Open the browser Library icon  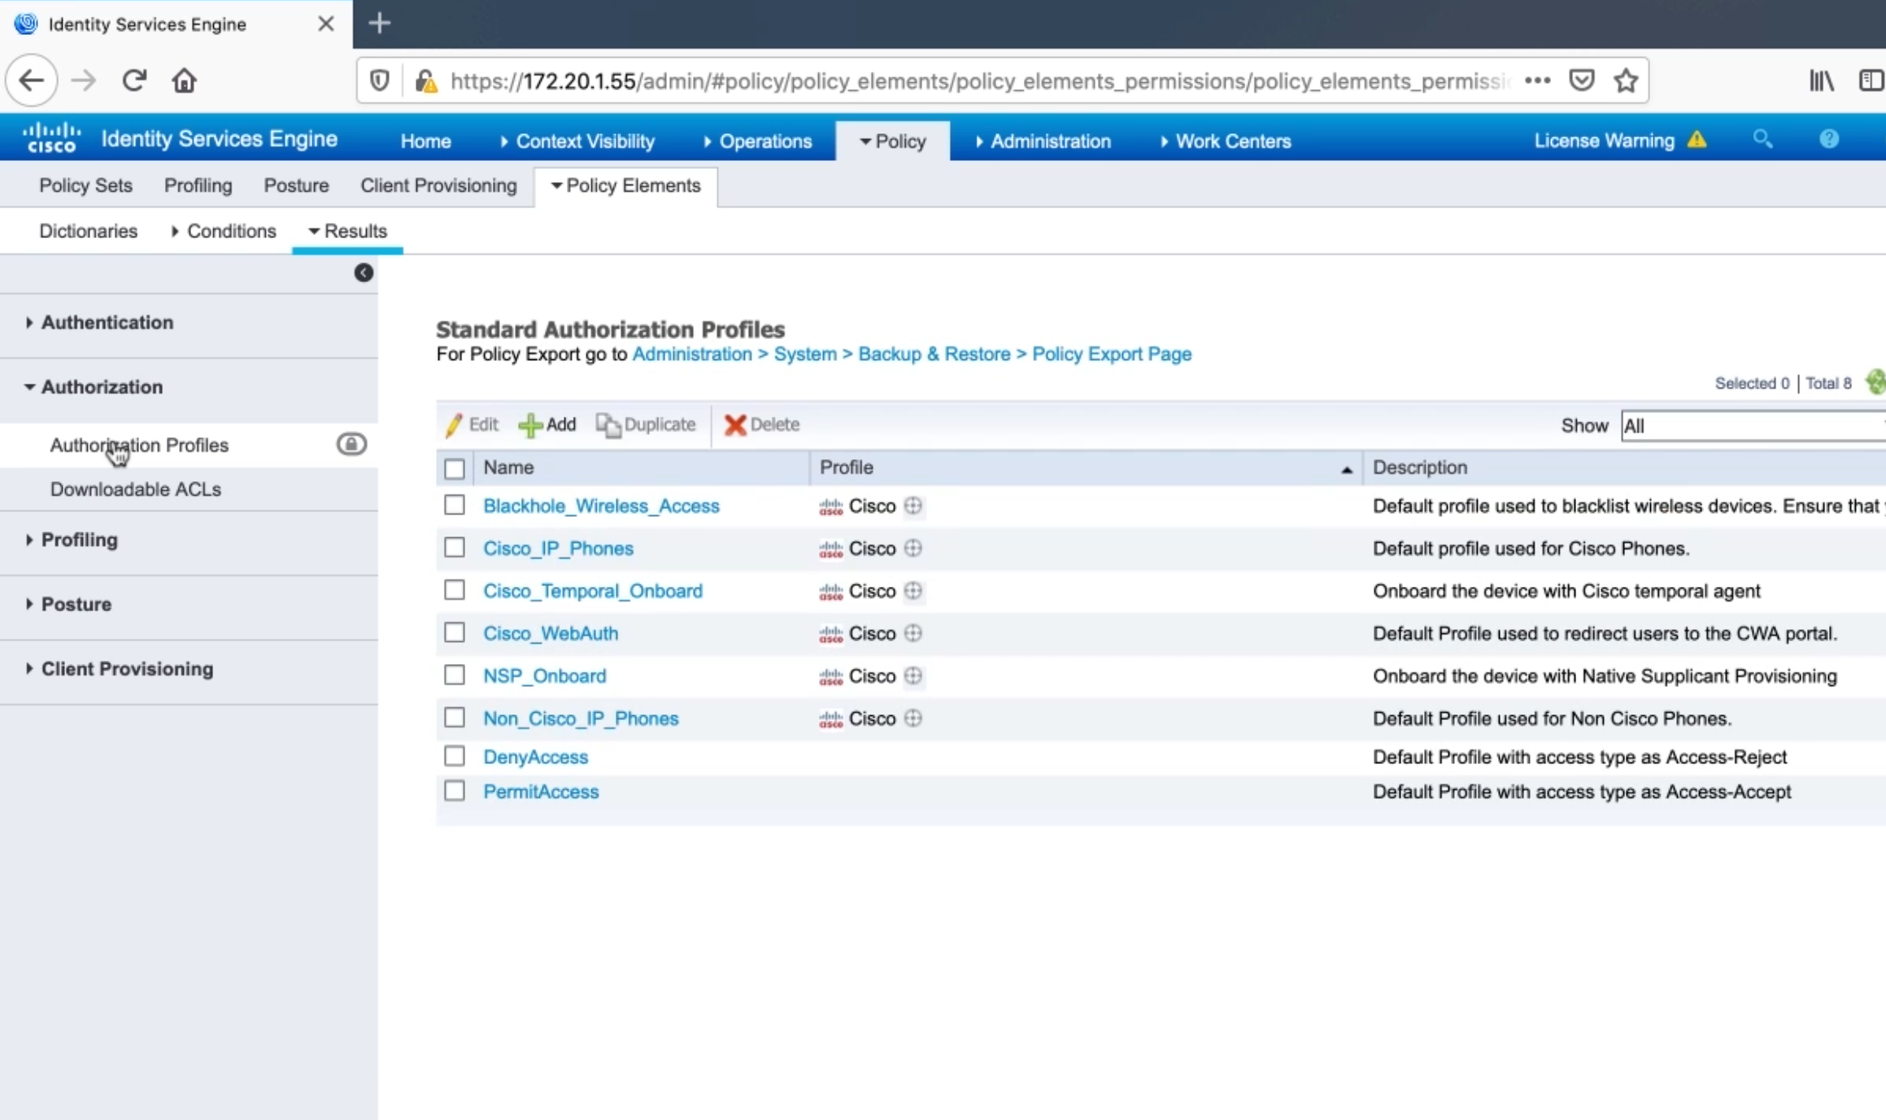coord(1822,80)
